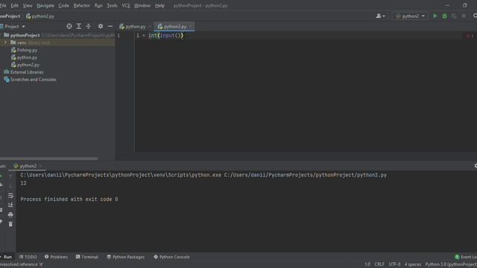Select pythonProject root in tree

tap(25, 35)
